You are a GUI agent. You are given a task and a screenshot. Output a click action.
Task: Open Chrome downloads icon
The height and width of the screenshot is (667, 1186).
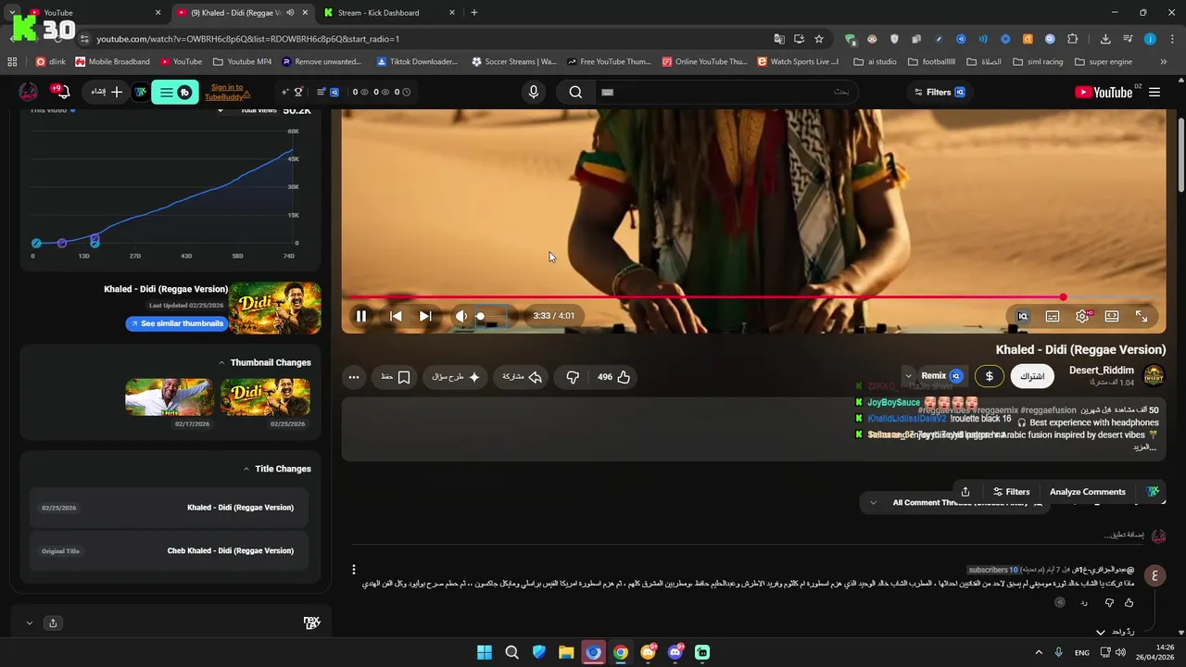coord(1105,39)
